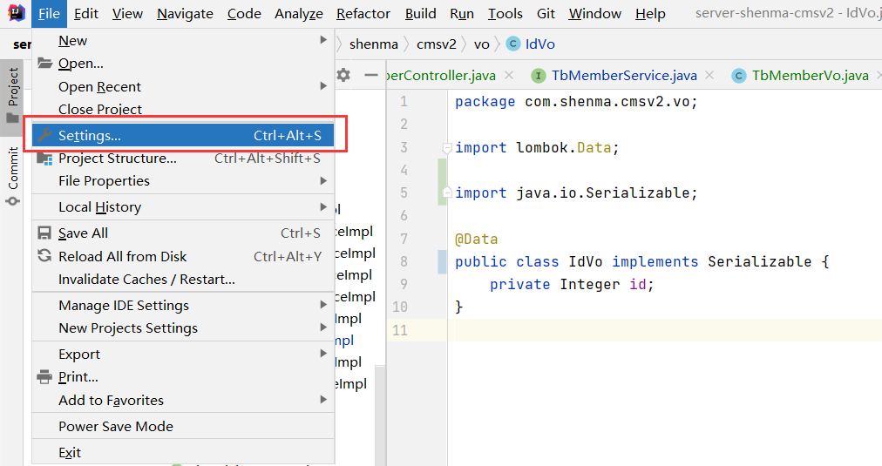Click the IntelliJ IDEA logo icon
Image resolution: width=882 pixels, height=466 pixels.
(x=16, y=12)
